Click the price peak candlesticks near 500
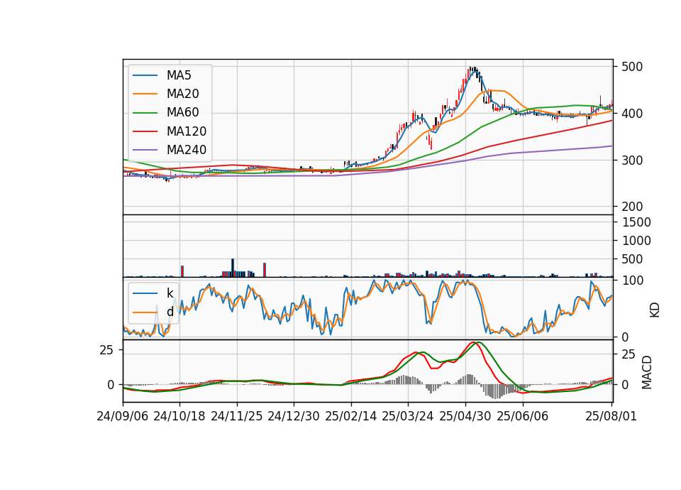Image resolution: width=681 pixels, height=490 pixels. pos(473,71)
